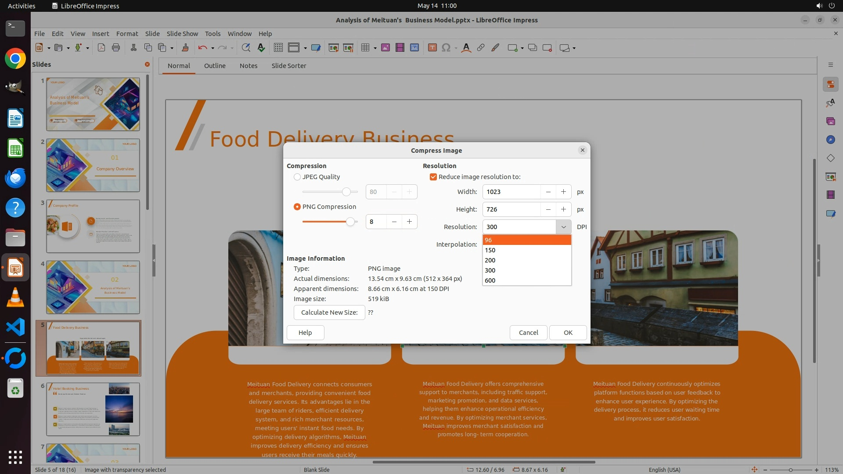Click the Calculate New Size button
The image size is (843, 474).
(x=329, y=312)
